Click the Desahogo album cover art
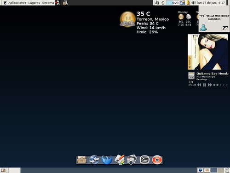Screen dimensions: 230x173 208,52
